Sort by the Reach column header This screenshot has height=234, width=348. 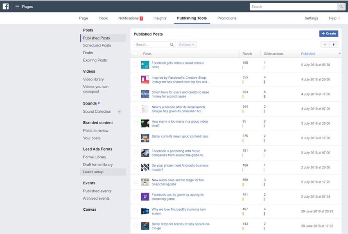(x=247, y=54)
